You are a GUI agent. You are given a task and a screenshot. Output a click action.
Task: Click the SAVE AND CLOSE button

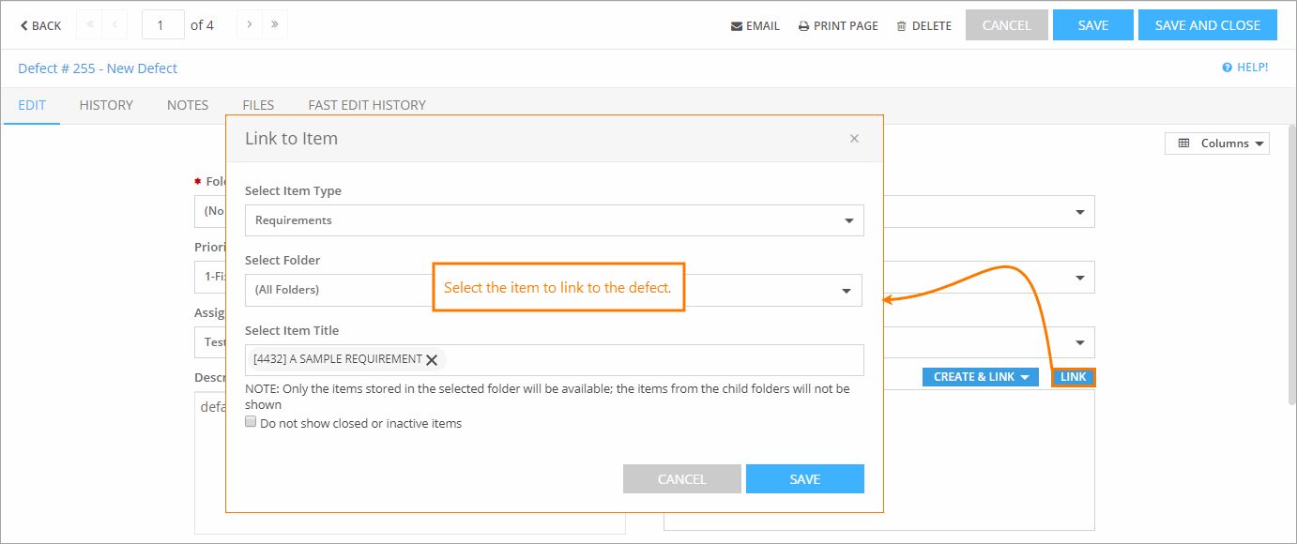[x=1207, y=24]
